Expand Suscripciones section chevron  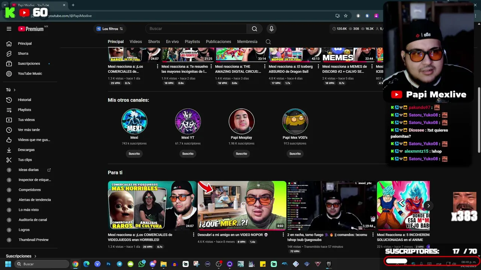tap(35, 256)
